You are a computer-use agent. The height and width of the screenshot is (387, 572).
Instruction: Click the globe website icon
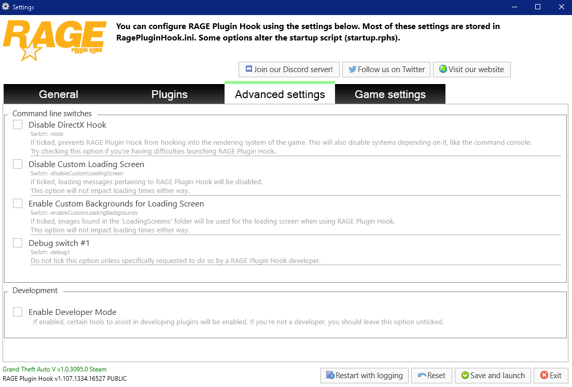tap(443, 70)
